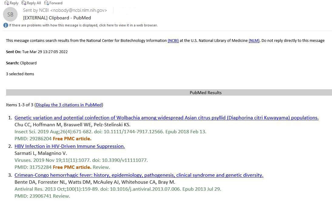Image resolution: width=332 pixels, height=201 pixels.
Task: Display the 3 citations in PubMed
Action: pos(69,105)
